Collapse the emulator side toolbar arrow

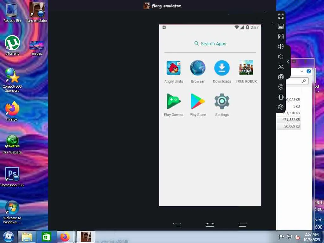tap(288, 62)
